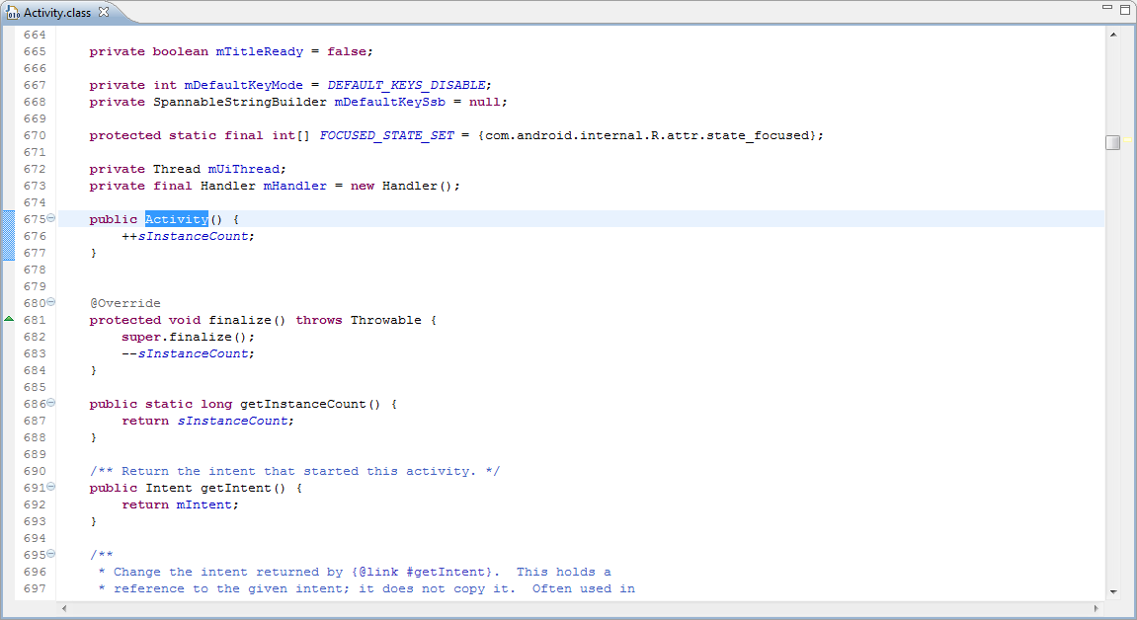Click the yellow annotation in the overview ruler
This screenshot has height=620, width=1137.
[1127, 140]
